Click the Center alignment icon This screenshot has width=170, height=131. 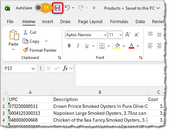click(x=159, y=46)
